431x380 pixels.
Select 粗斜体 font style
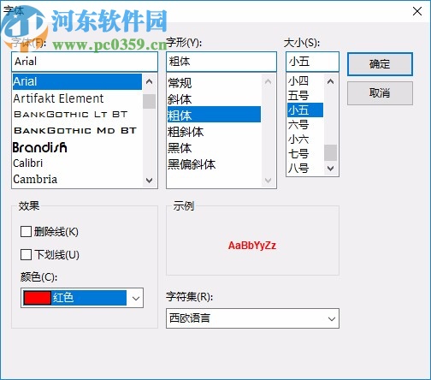coord(214,132)
